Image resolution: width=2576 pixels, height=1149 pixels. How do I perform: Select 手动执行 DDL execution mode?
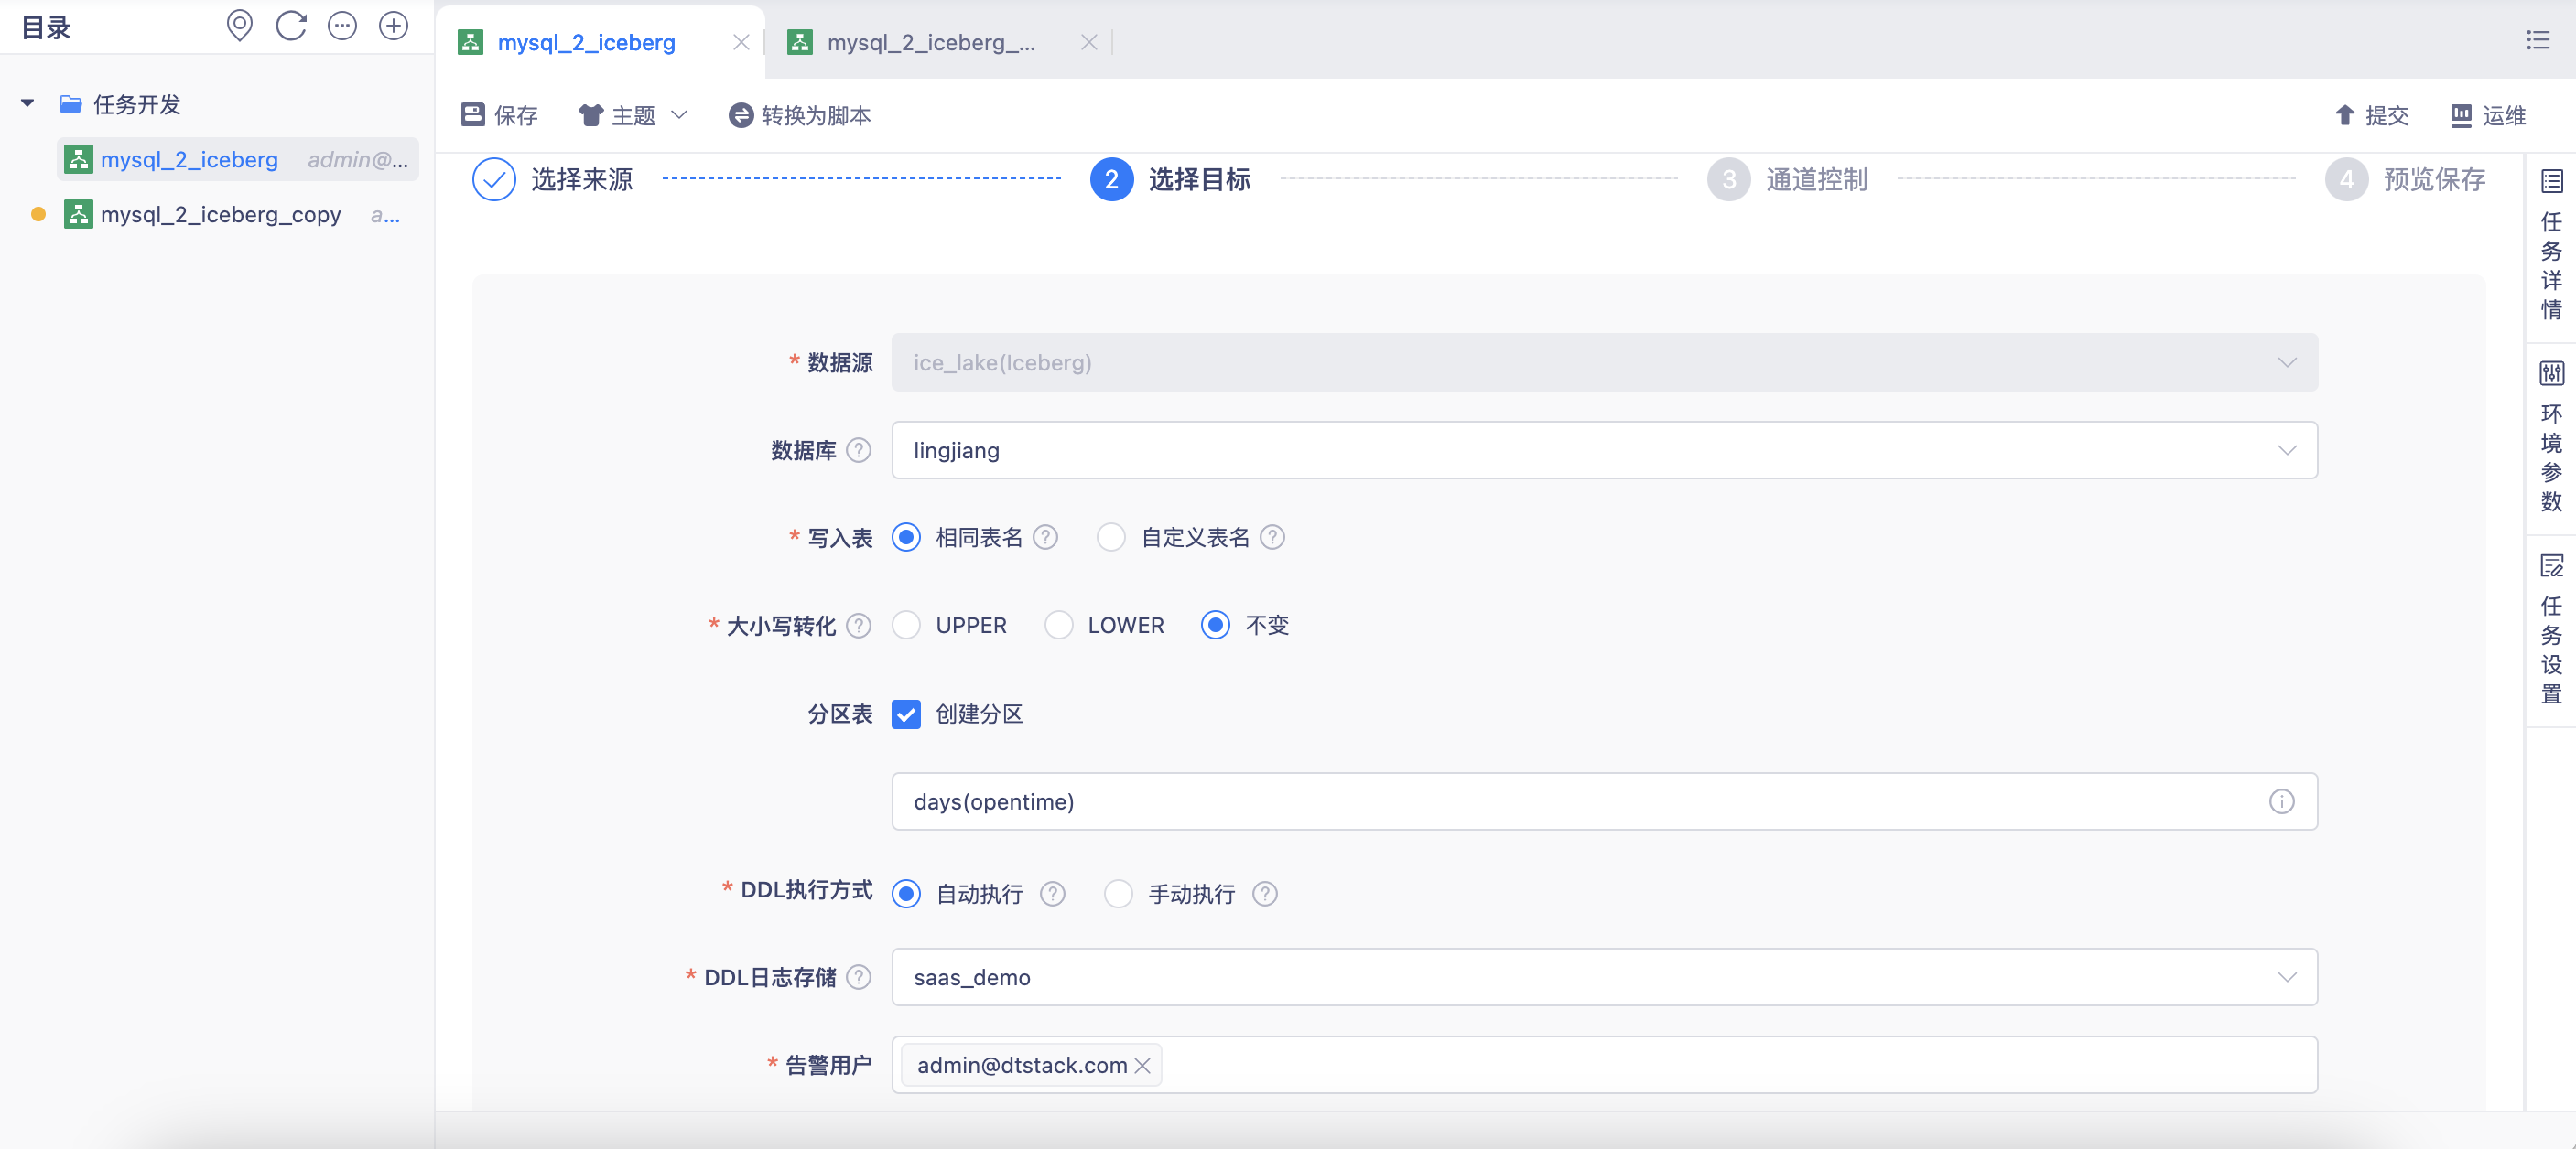tap(1118, 893)
